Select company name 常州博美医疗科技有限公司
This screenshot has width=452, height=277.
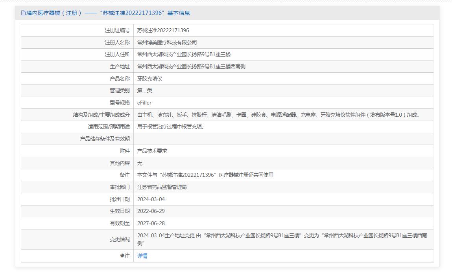click(x=167, y=42)
